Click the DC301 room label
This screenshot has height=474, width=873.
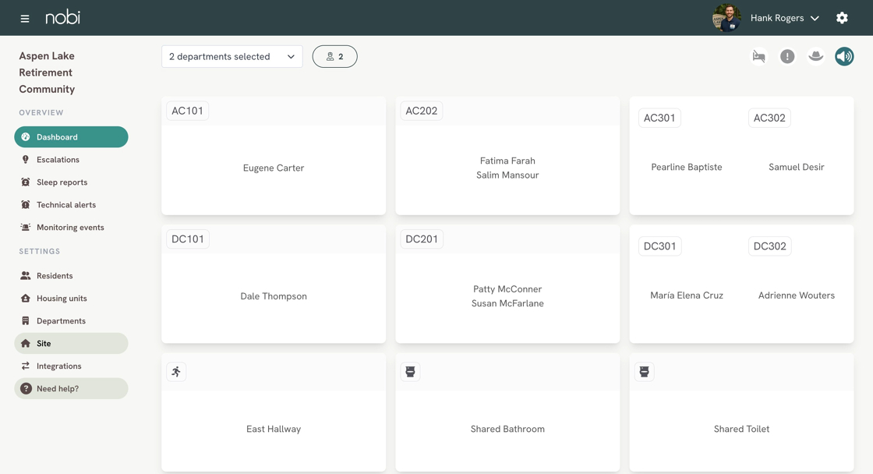659,246
